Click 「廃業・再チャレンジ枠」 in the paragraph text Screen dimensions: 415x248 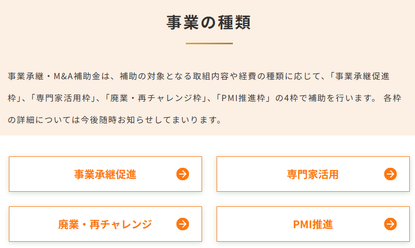(151, 98)
